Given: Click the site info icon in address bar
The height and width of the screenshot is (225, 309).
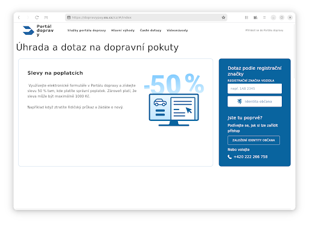Looking at the screenshot, I should pos(69,17).
